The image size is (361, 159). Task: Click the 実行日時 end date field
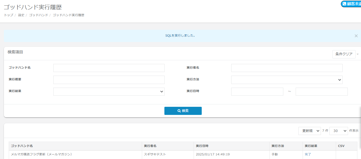[321, 91]
